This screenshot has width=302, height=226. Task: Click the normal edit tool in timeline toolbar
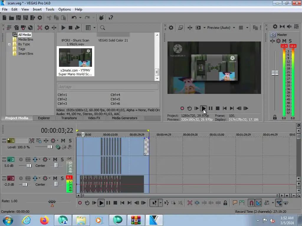point(154,203)
